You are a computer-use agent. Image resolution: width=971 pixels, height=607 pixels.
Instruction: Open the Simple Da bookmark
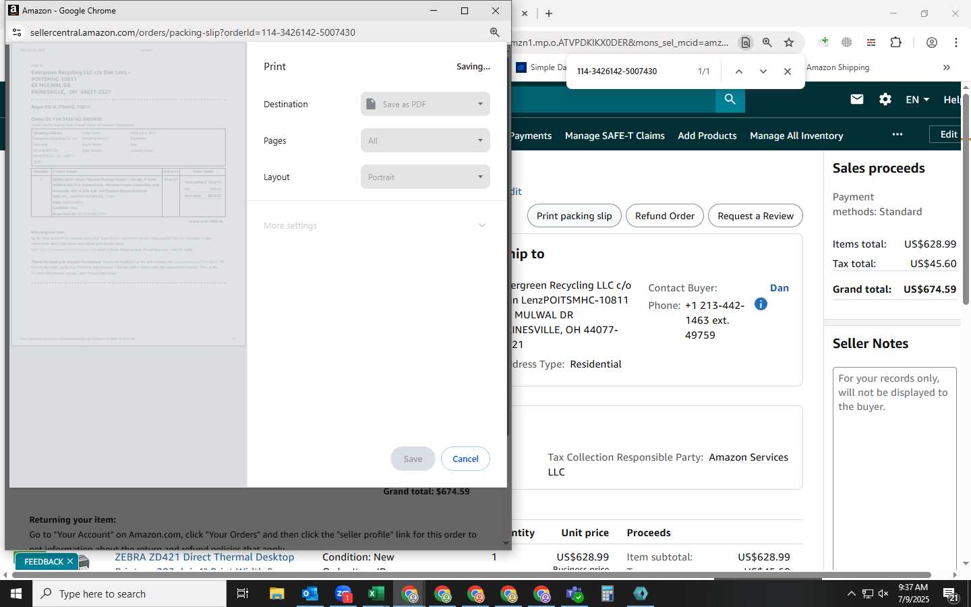[x=541, y=67]
